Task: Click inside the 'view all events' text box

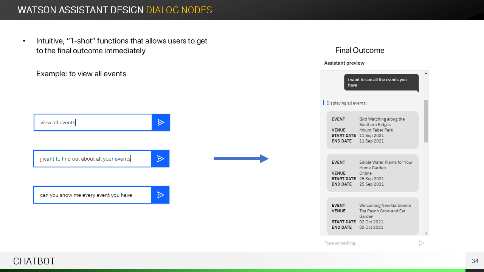Action: point(93,122)
